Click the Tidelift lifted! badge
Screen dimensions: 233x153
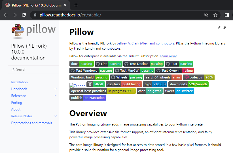pos(96,84)
